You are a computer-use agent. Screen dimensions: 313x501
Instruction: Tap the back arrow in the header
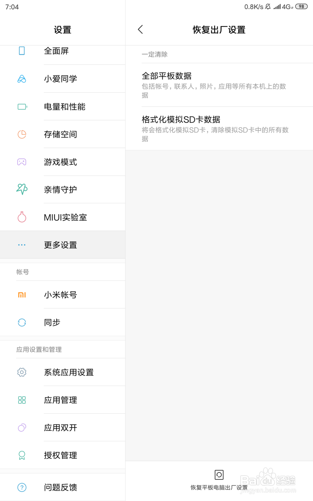[x=140, y=30]
